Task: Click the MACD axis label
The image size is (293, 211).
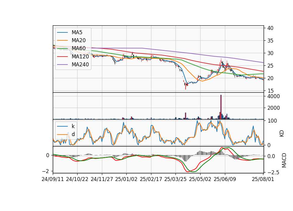Action: [284, 160]
